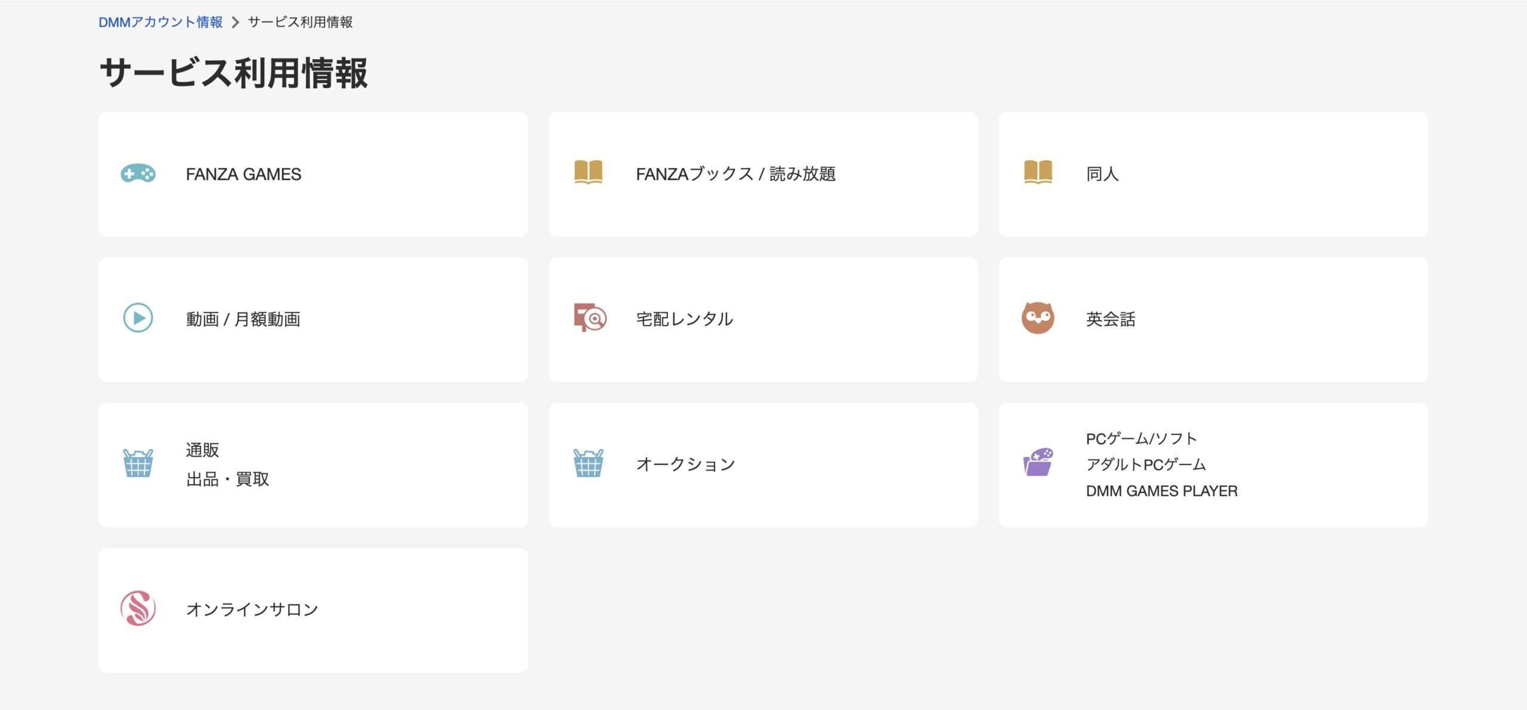1527x710 pixels.
Task: Click the basket icon beside オークション
Action: tap(588, 463)
